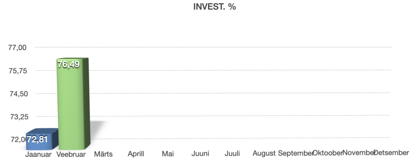The height and width of the screenshot is (167, 414).
Task: Select the 77,00 y-axis label
Action: [x=17, y=48]
